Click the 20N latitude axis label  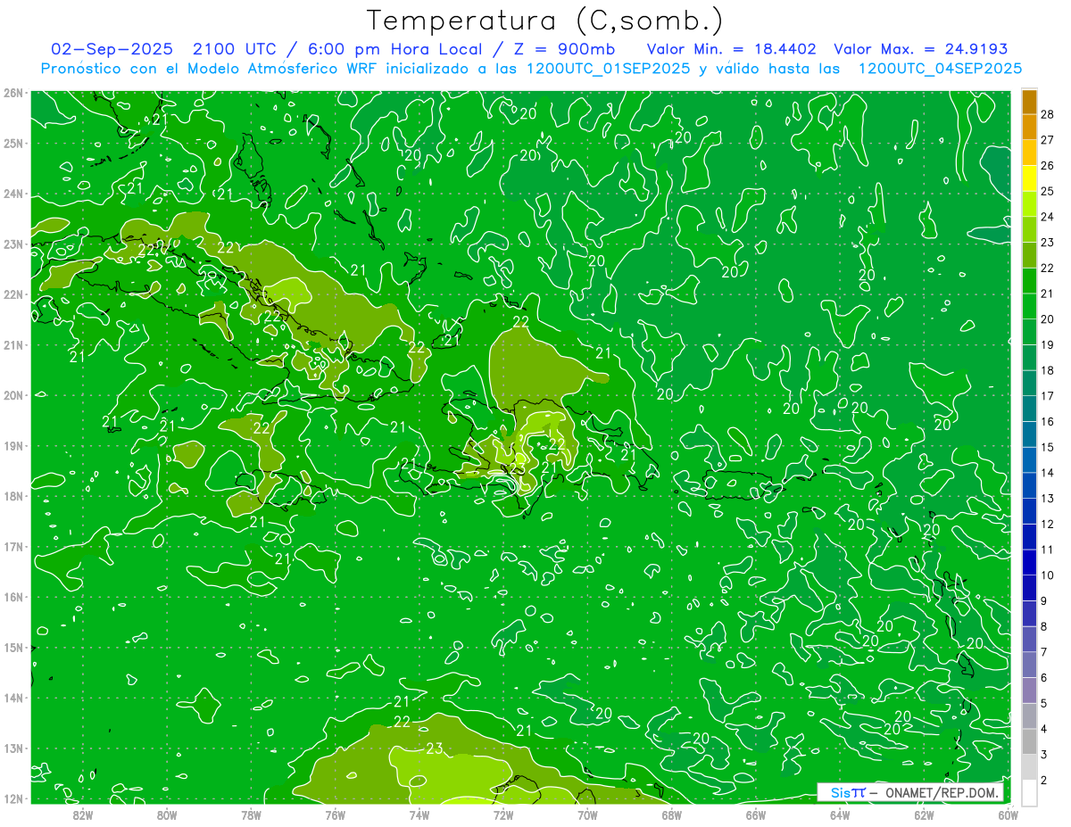pos(12,395)
